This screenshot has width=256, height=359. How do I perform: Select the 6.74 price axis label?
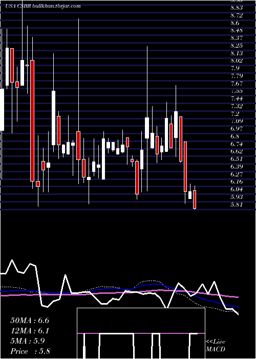pyautogui.click(x=237, y=144)
